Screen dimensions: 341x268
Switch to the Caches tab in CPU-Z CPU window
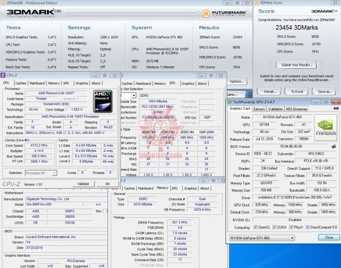pos(21,83)
